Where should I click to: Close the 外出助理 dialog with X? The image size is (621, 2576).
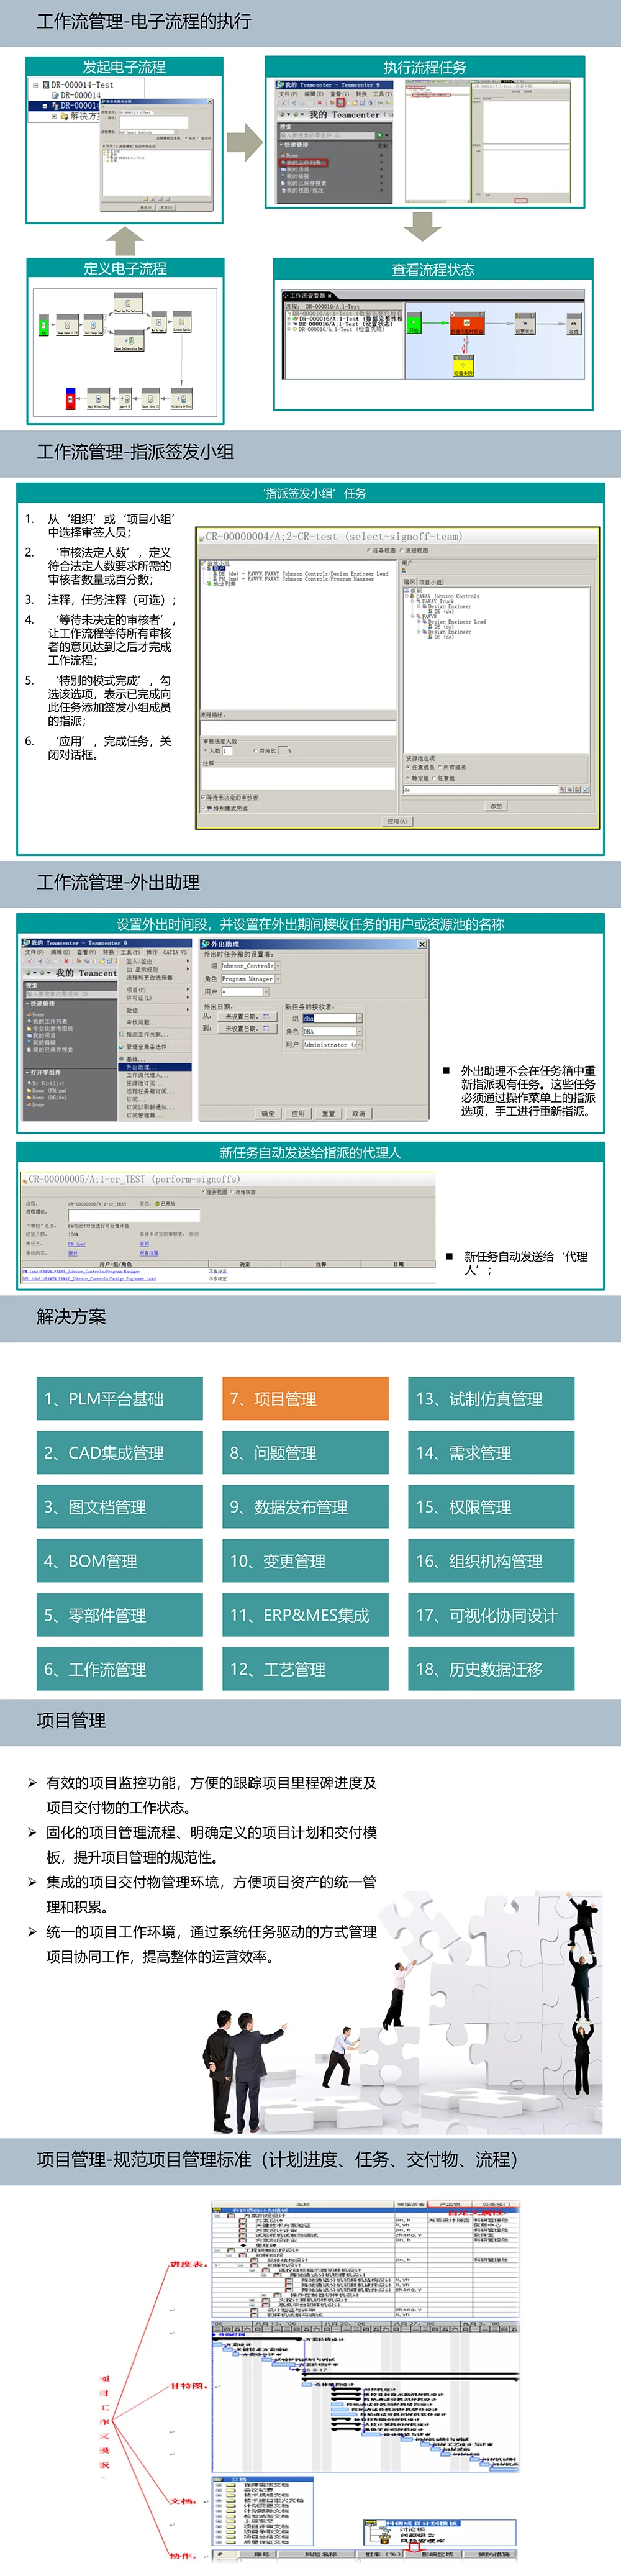click(421, 944)
